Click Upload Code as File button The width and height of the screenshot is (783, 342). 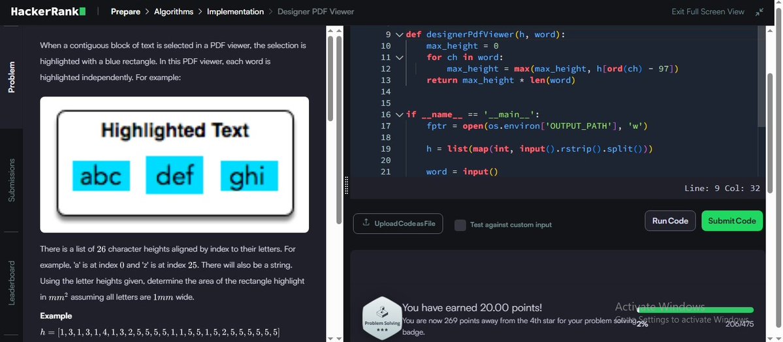coord(398,223)
